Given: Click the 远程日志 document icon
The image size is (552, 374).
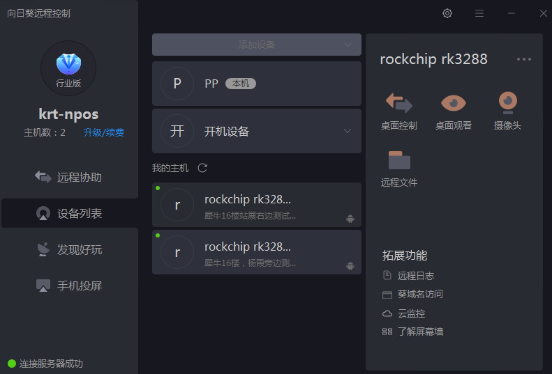Looking at the screenshot, I should 387,275.
